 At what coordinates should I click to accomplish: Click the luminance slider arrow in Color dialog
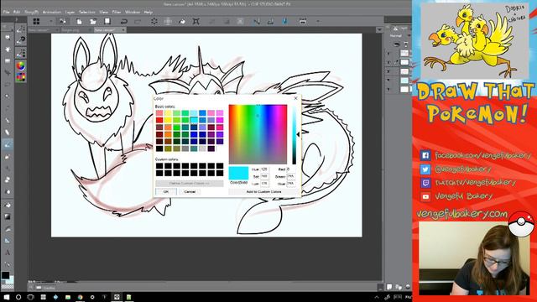(x=298, y=134)
